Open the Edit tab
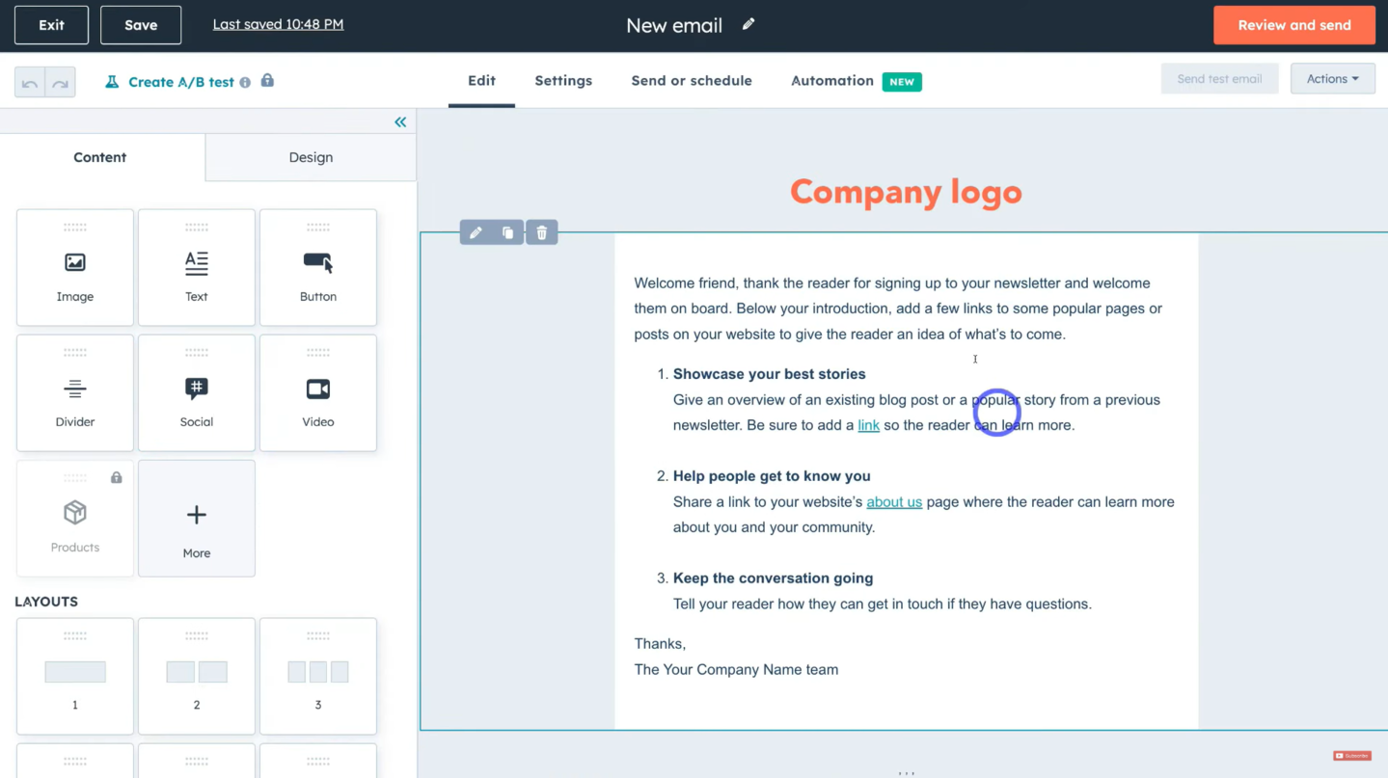Viewport: 1388px width, 778px height. [x=481, y=81]
